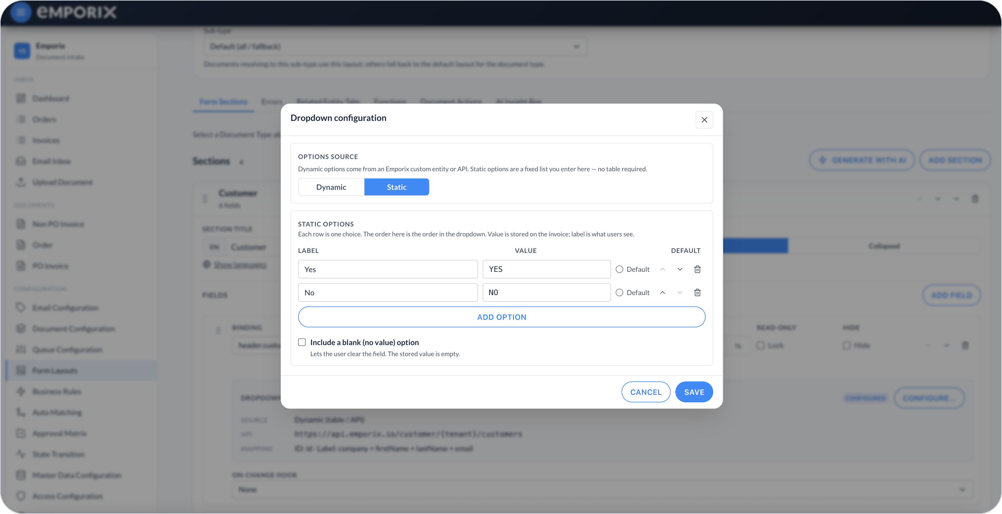Image resolution: width=1002 pixels, height=514 pixels.
Task: Toggle the Hide field checkbox
Action: click(x=847, y=345)
